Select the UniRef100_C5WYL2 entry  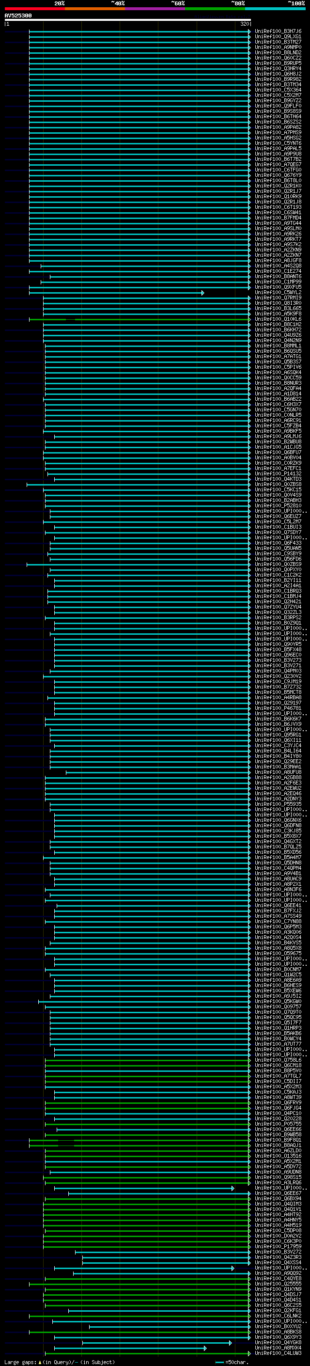[278, 293]
